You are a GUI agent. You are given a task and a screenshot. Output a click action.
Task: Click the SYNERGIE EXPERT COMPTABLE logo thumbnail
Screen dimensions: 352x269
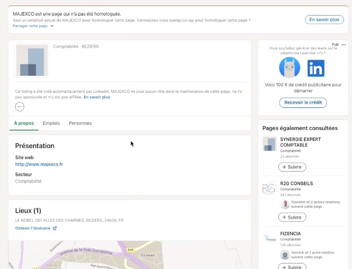(x=269, y=144)
